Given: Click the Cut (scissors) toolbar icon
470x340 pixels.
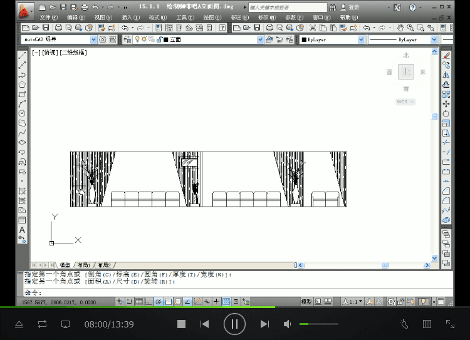Looking at the screenshot, I should [313, 28].
